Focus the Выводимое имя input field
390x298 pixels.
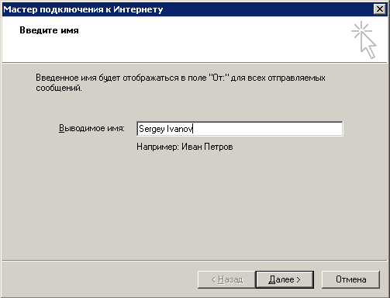(240, 129)
